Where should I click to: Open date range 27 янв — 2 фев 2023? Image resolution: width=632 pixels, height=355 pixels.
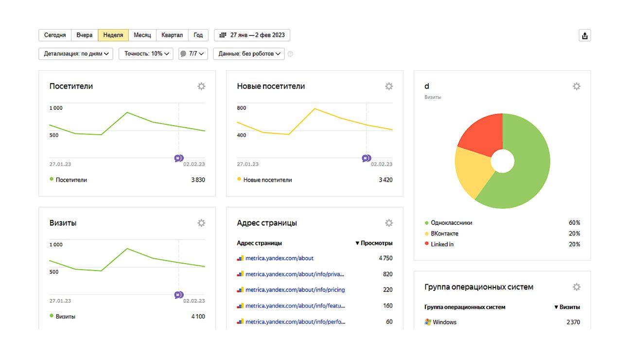pos(252,35)
